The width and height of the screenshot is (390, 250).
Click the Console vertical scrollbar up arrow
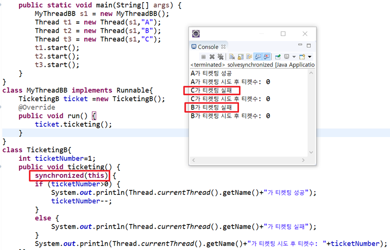coord(311,73)
